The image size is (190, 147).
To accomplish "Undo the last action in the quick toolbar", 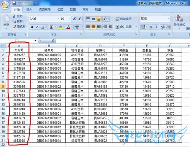I will pyautogui.click(x=19, y=3).
